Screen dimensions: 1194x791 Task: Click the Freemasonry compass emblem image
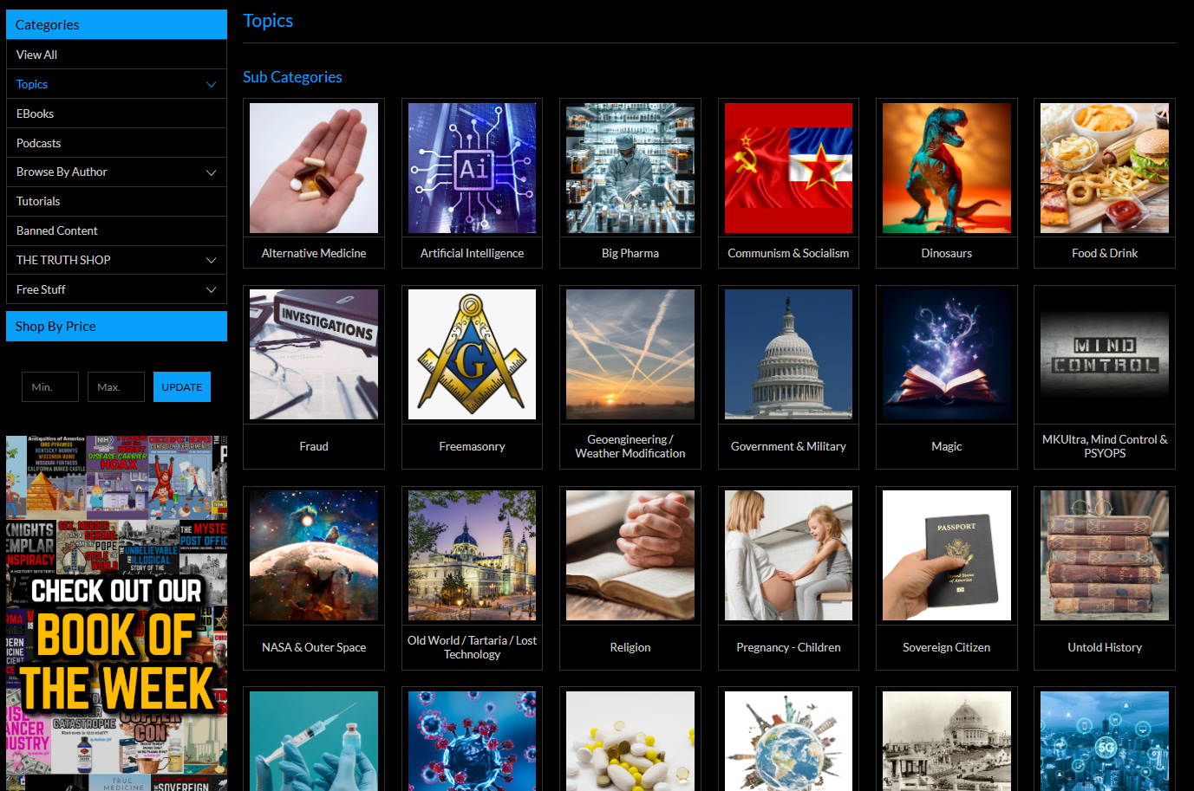[472, 354]
